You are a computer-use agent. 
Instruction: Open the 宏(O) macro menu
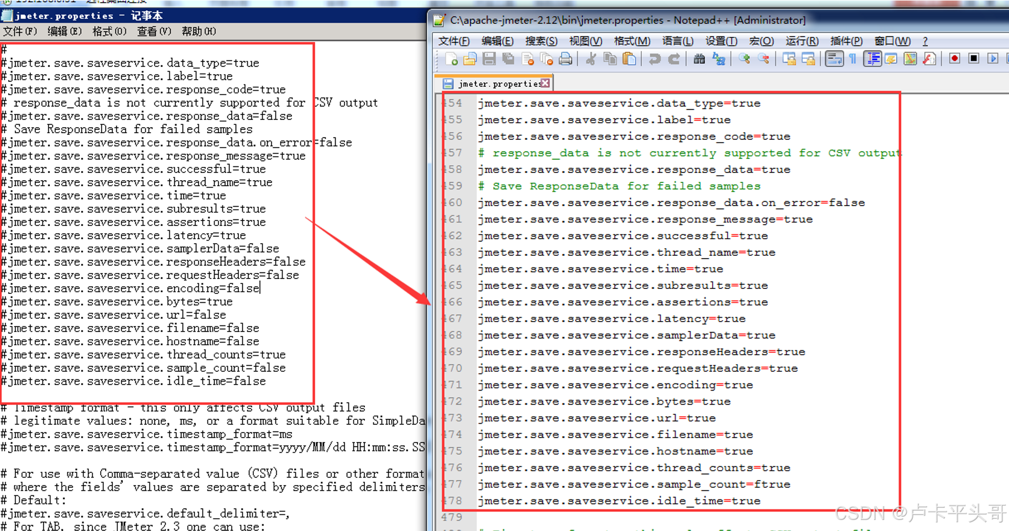(761, 41)
